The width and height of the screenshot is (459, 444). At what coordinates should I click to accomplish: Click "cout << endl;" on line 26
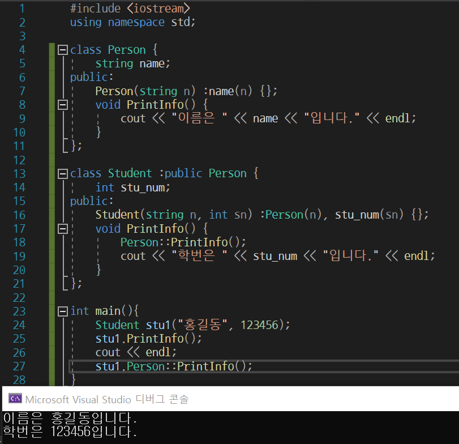pyautogui.click(x=136, y=352)
